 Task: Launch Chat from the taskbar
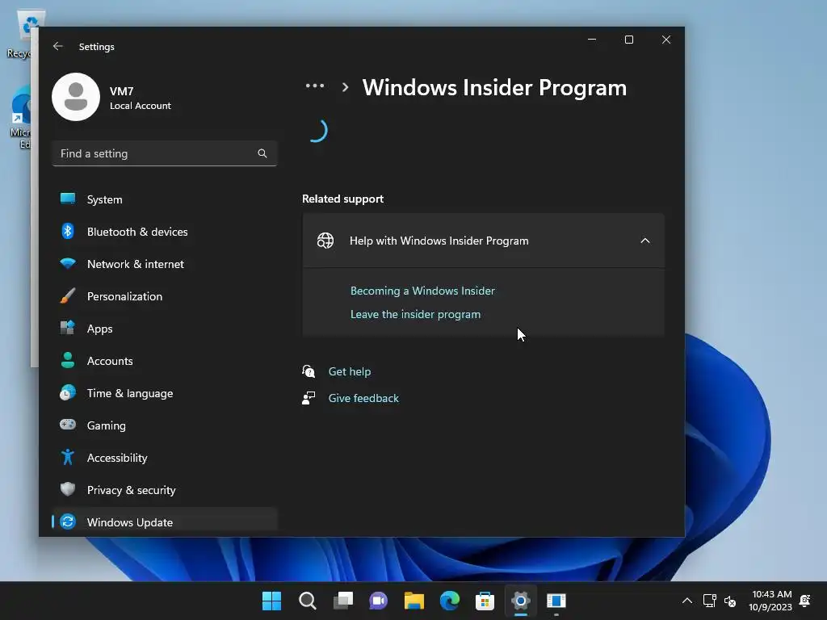click(378, 601)
